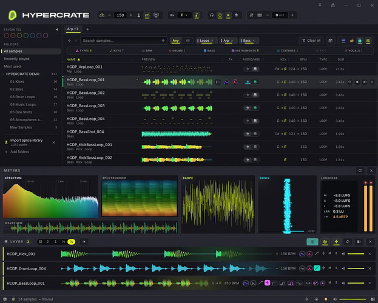Toggle the yellow grid layout icon
378x303 pixels.
tap(368, 41)
